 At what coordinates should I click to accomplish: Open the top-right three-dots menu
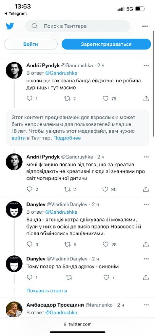(x=145, y=26)
